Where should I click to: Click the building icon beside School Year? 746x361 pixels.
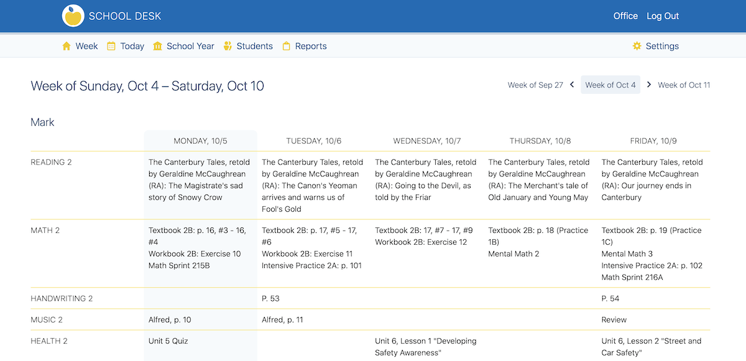[157, 46]
